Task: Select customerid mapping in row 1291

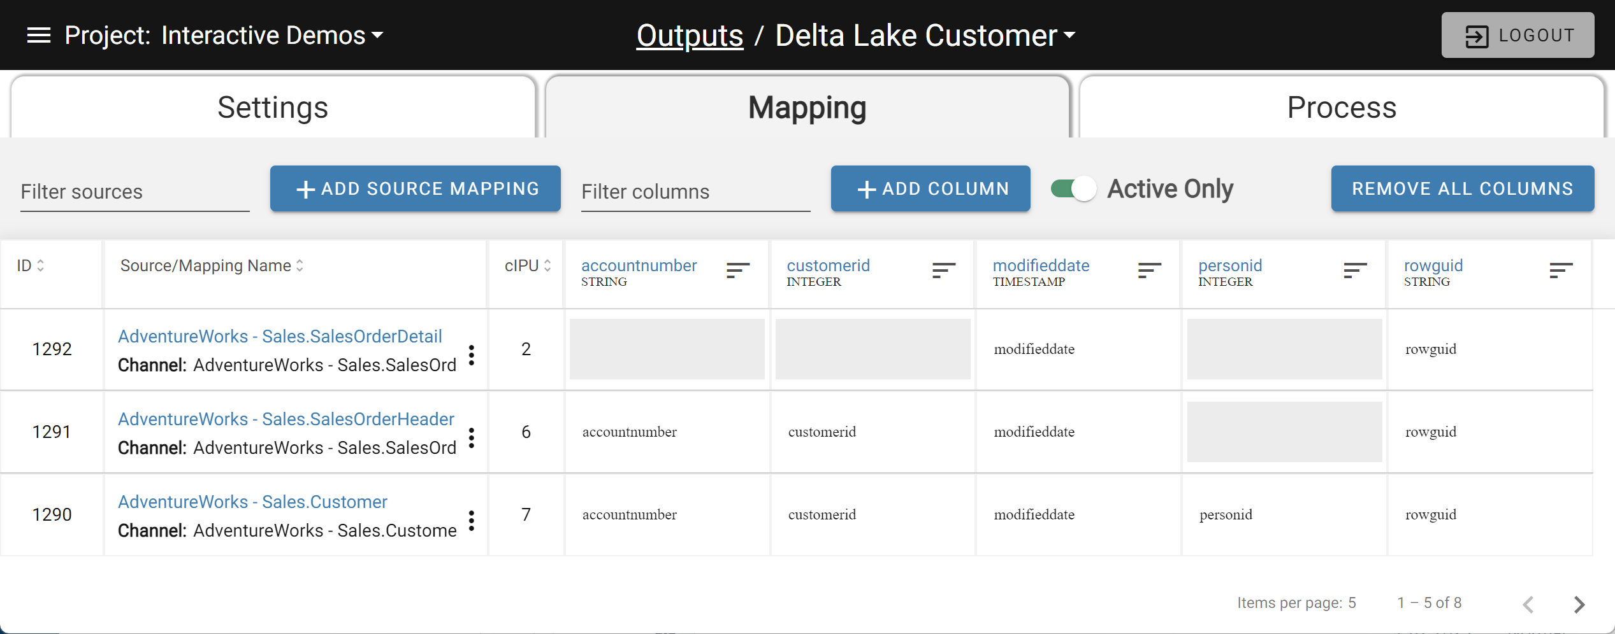Action: [x=822, y=432]
